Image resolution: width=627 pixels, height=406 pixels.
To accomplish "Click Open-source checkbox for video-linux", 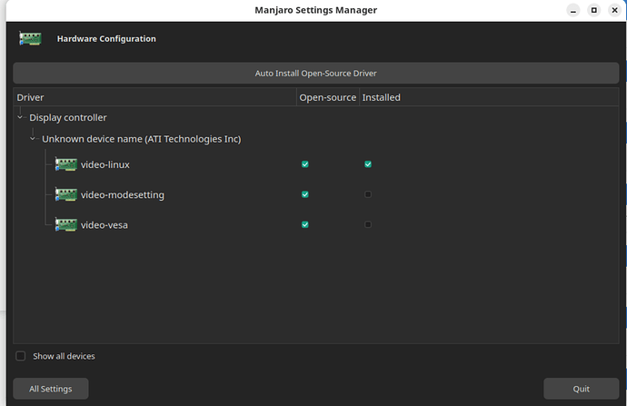I will 305,164.
